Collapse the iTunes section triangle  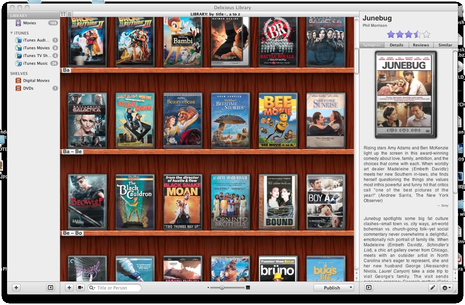12,33
